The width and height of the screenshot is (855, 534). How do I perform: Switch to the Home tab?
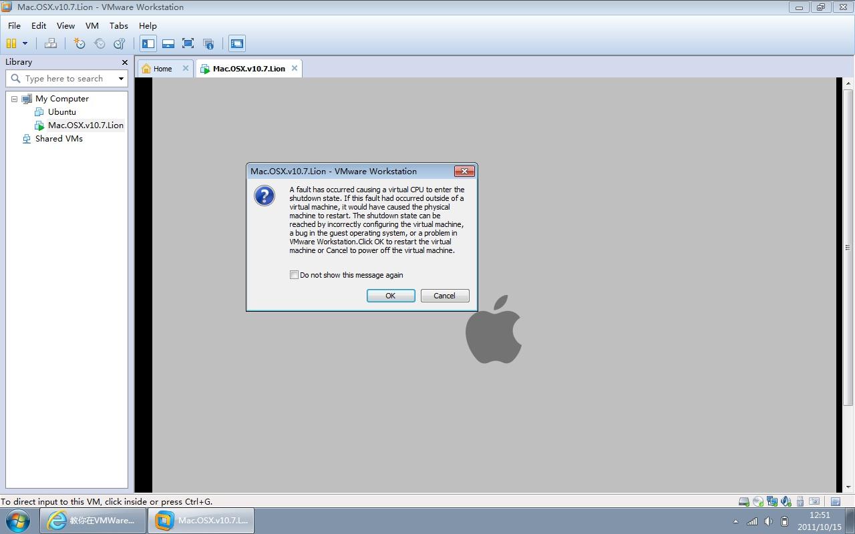162,69
